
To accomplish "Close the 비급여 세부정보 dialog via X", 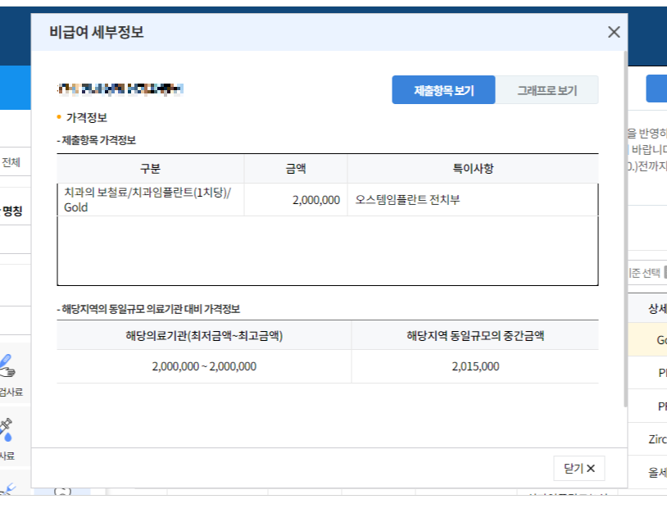I will tap(614, 32).
